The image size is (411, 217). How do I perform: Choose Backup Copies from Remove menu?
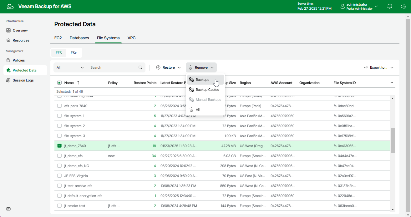tap(207, 90)
